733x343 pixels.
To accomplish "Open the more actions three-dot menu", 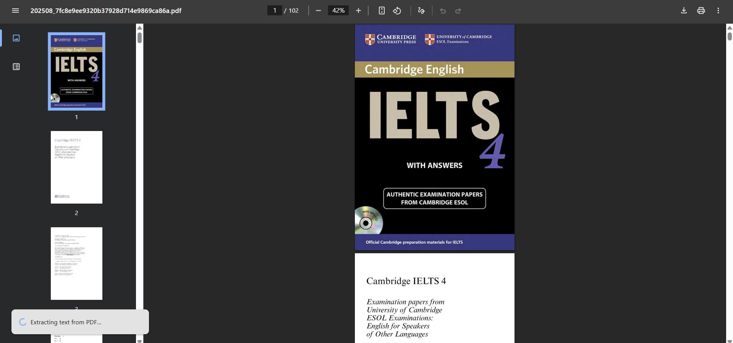I will (718, 11).
